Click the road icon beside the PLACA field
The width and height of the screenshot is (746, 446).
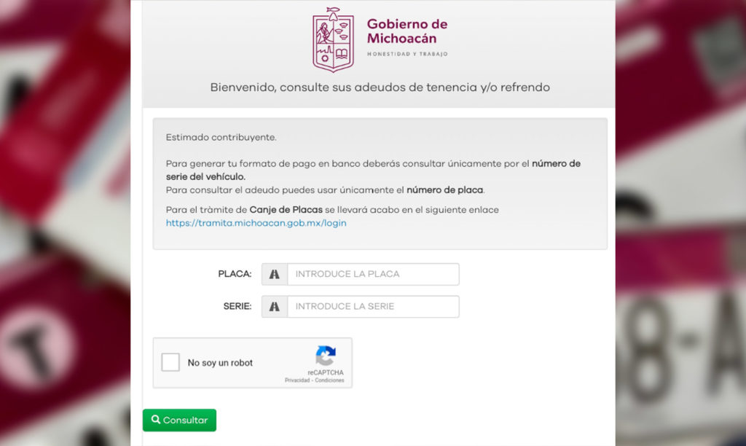[275, 274]
